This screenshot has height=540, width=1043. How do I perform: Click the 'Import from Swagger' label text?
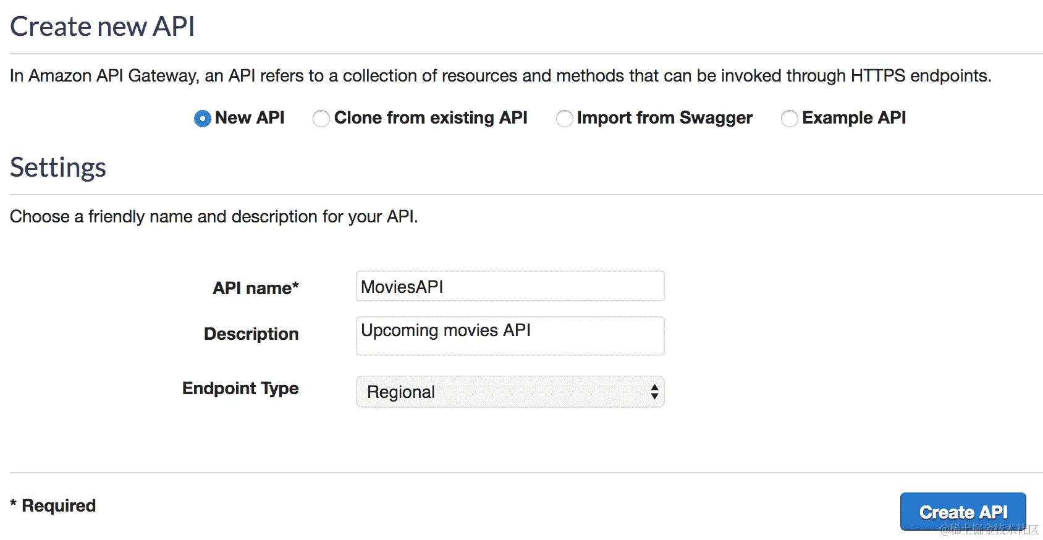tap(665, 117)
